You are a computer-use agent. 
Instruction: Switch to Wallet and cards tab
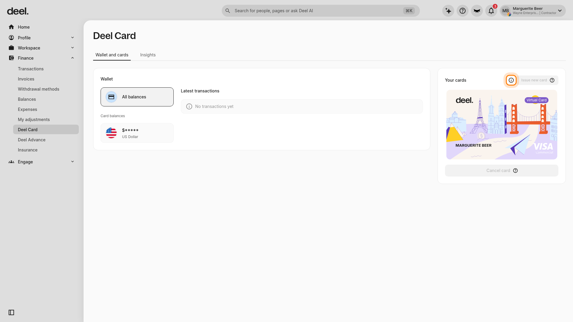(x=112, y=55)
